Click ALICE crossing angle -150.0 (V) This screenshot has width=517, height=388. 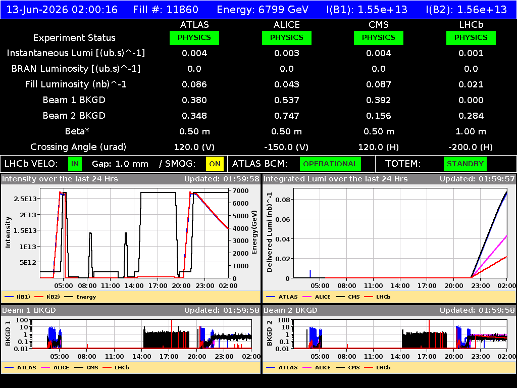coord(287,147)
